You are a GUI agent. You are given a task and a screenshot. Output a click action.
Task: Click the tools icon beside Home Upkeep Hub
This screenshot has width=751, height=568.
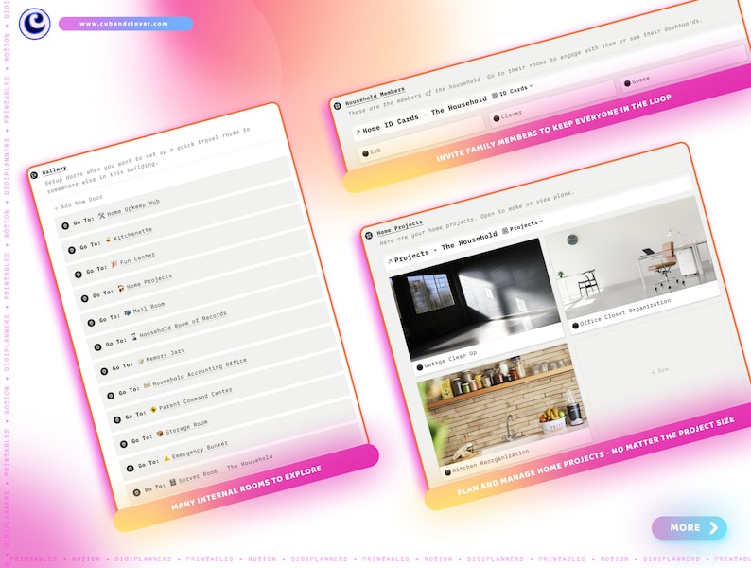(101, 216)
